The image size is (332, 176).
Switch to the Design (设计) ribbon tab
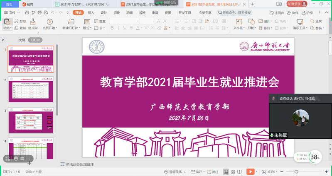[104, 13]
